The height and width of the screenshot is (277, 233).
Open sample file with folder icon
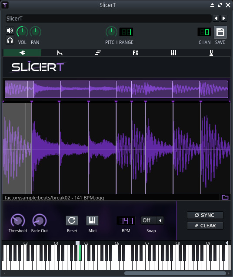[x=225, y=197]
